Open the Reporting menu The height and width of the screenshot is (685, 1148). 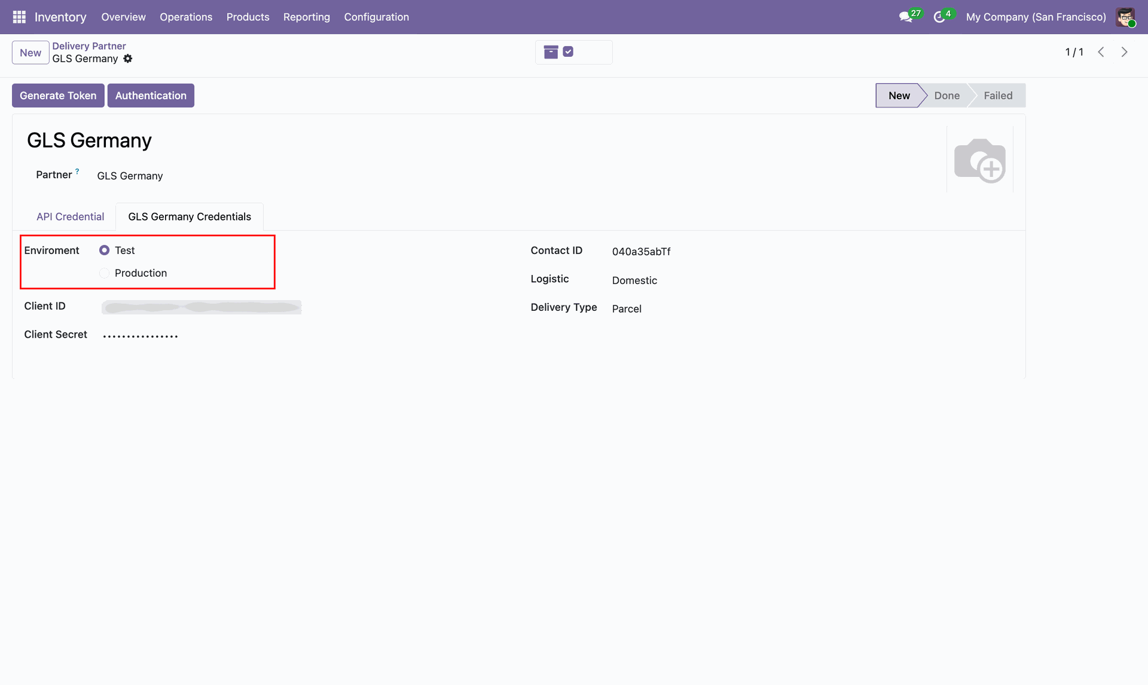tap(306, 17)
